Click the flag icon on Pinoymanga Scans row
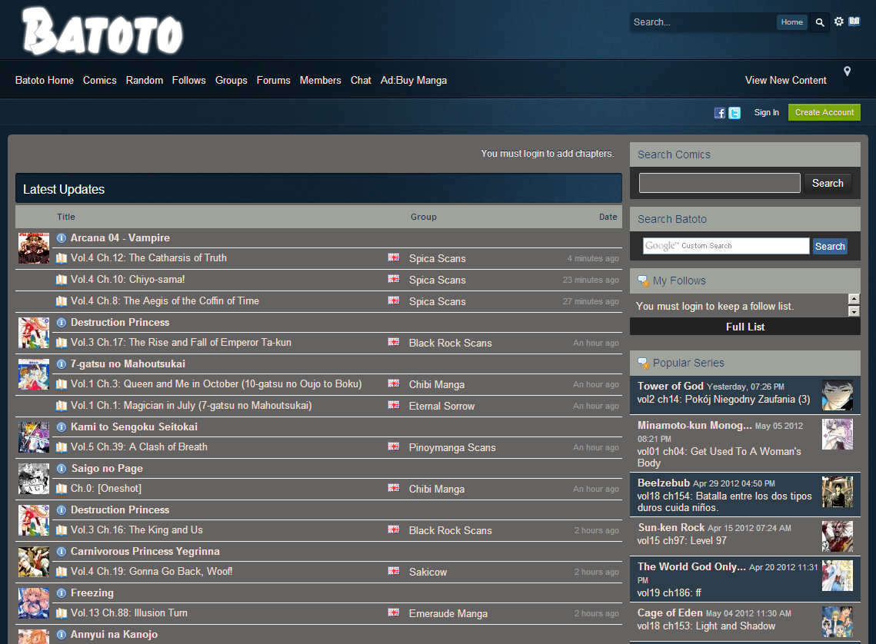 click(x=394, y=446)
